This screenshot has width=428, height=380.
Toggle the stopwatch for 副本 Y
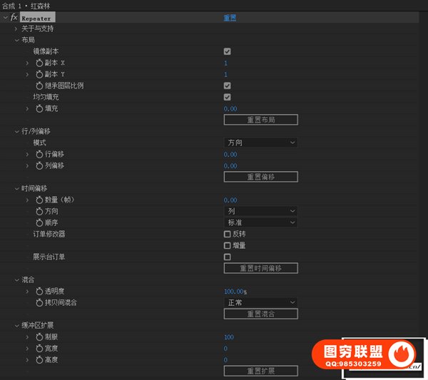pos(39,75)
